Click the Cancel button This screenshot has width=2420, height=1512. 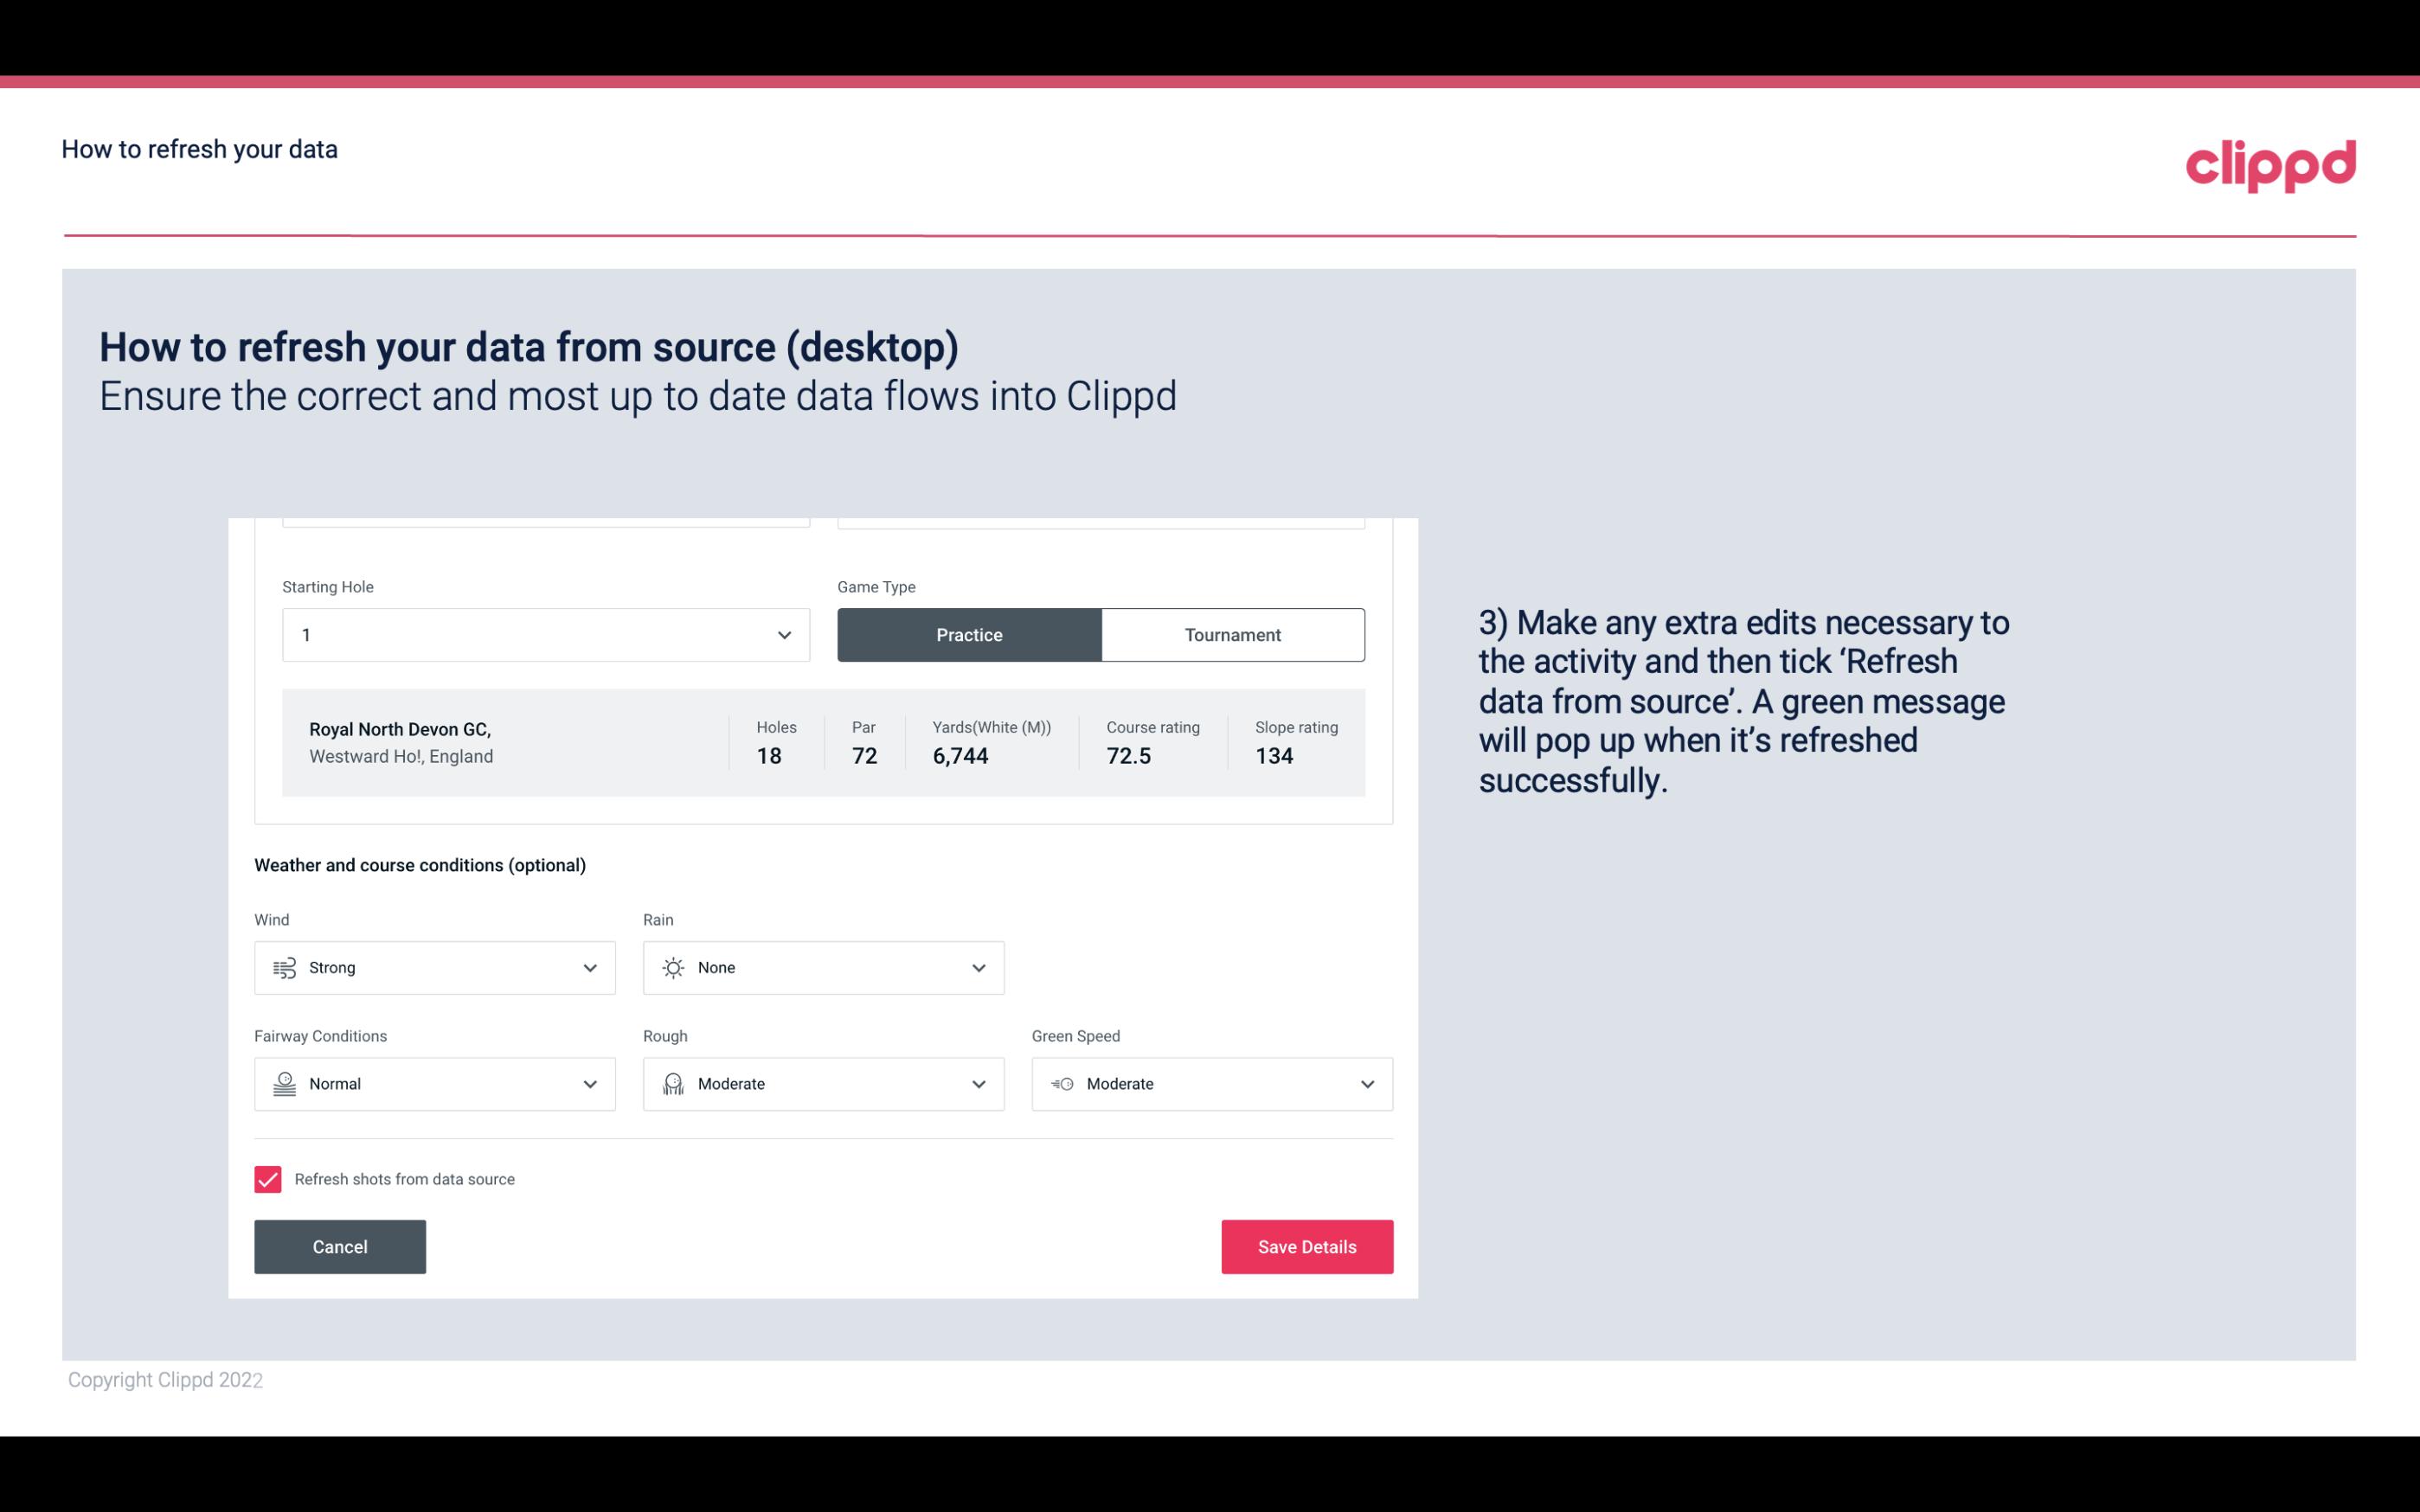click(x=340, y=1247)
